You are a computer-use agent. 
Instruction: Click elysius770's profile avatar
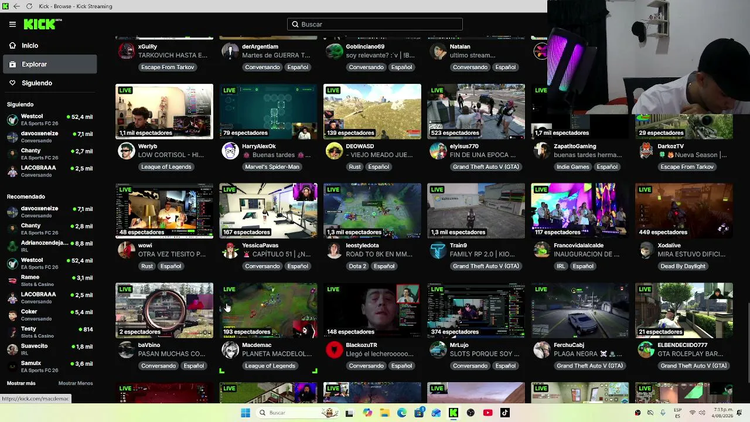(x=438, y=151)
